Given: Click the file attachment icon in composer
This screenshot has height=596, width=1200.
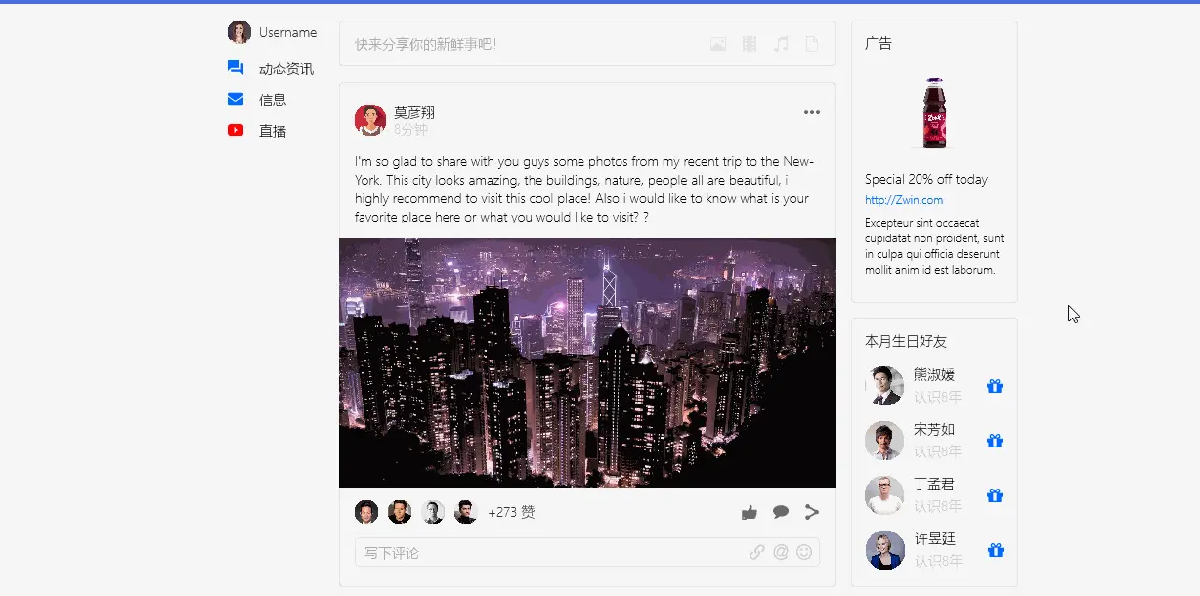Looking at the screenshot, I should pos(812,44).
